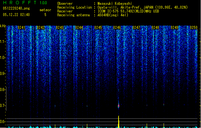Click the 0.9 frequency axis label
The width and height of the screenshot is (201, 128).
(3, 74)
